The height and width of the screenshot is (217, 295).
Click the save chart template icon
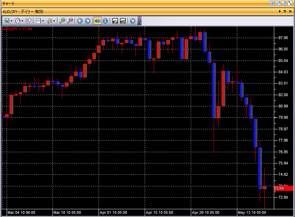(x=115, y=21)
